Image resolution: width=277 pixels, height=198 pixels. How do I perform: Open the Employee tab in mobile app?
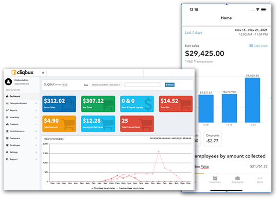237,179
